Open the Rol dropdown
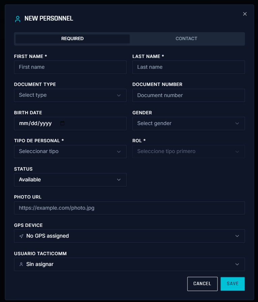Screen dimensions: 258x302 189,152
